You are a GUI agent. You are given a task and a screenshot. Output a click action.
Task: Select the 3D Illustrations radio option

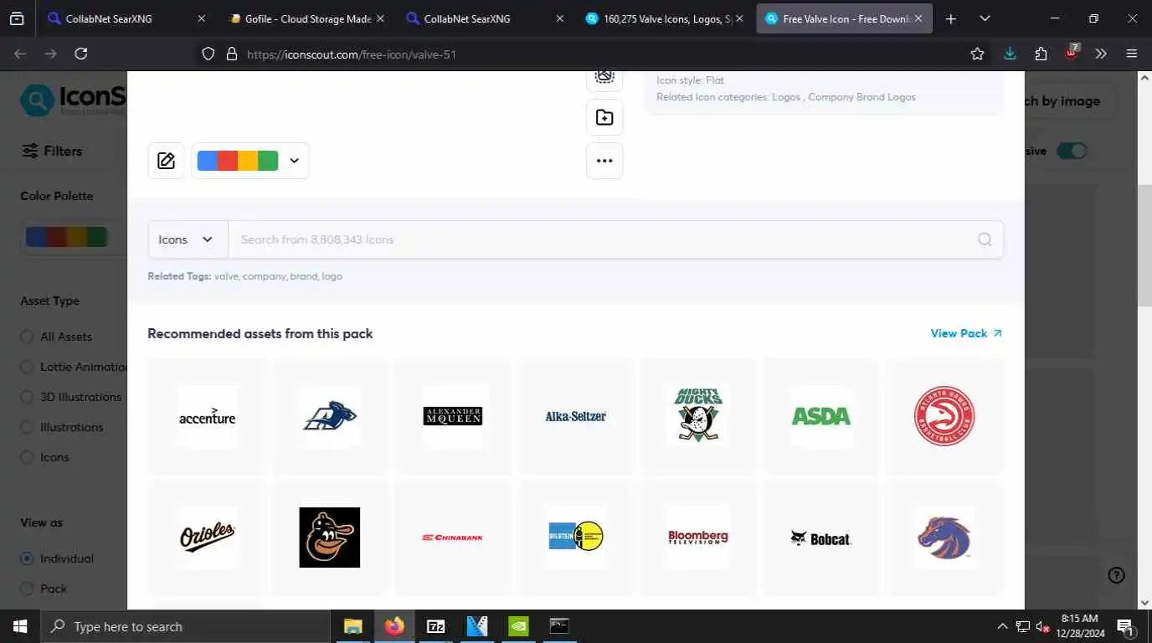pyautogui.click(x=28, y=397)
